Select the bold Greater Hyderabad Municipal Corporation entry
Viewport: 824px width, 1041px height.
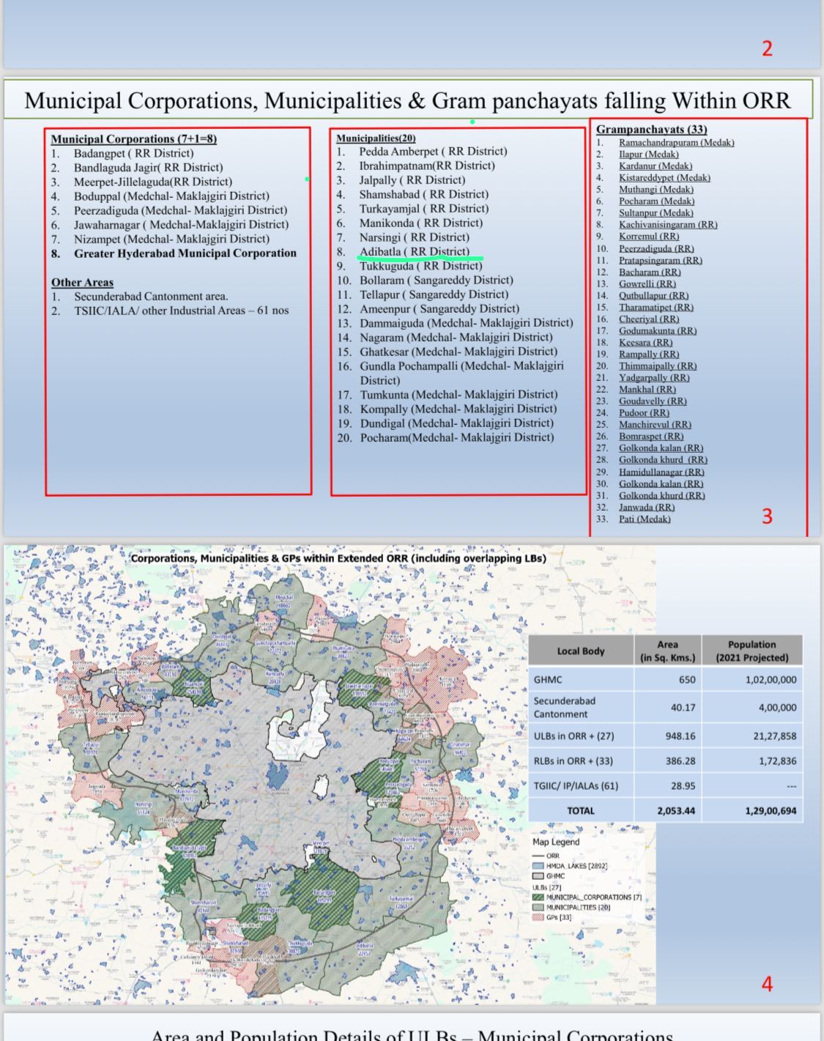(185, 253)
